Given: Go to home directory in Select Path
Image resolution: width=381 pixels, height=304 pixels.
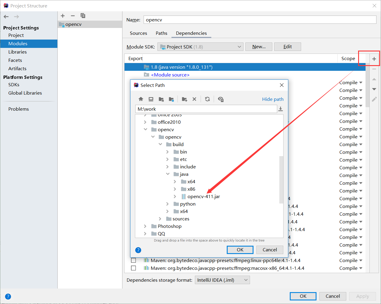Looking at the screenshot, I should (x=141, y=99).
